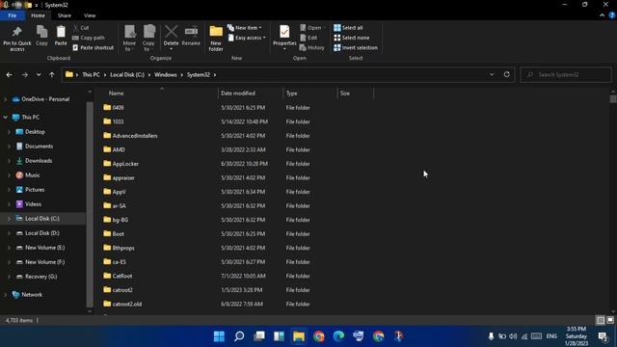Open the Move to dropdown
The width and height of the screenshot is (617, 347).
pos(129,39)
